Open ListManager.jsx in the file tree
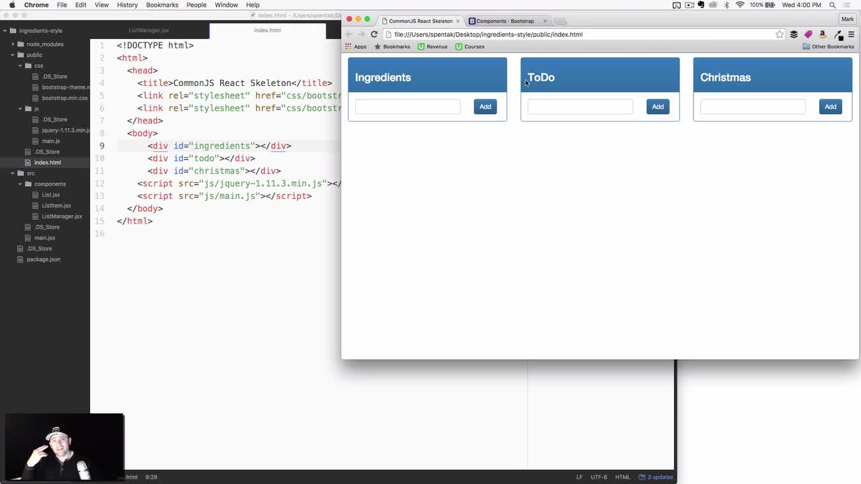 point(62,216)
